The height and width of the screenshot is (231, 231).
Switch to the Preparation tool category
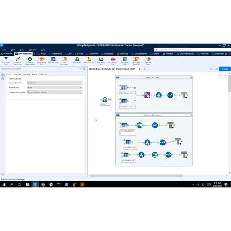56,54
